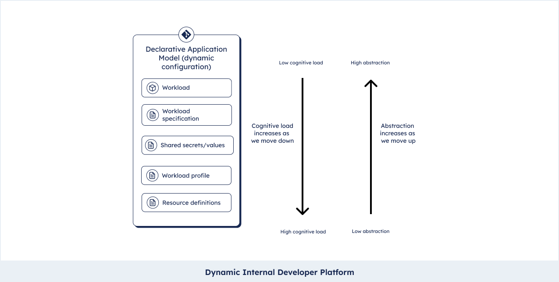Click the 'Low abstraction' label
This screenshot has width=559, height=282.
point(370,231)
